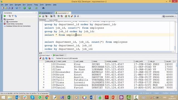Click the Refresh icon in Query Result toolbar
The height and width of the screenshot is (100, 178).
46,58
